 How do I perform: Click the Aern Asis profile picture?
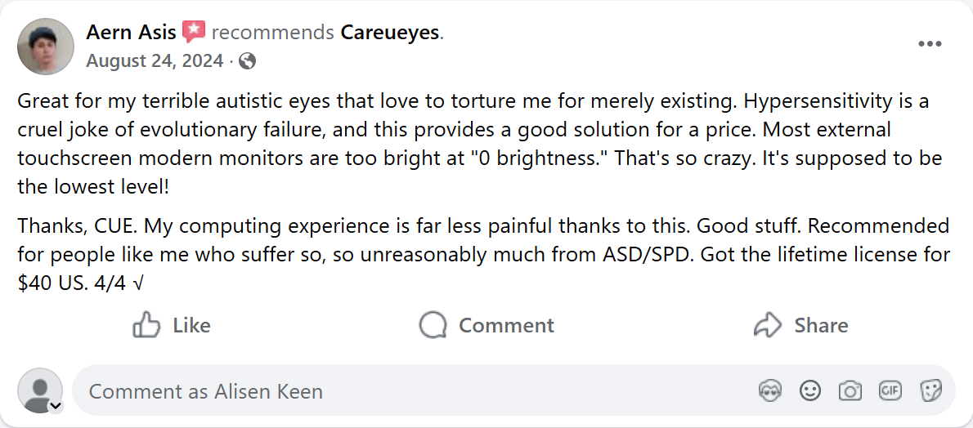point(46,46)
